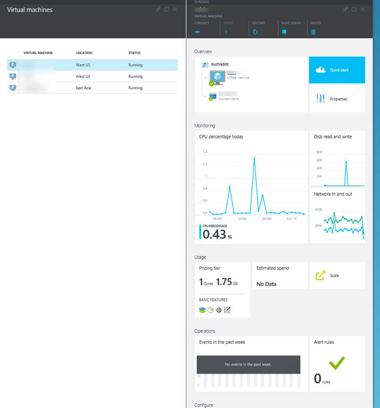This screenshot has height=408, width=380.
Task: Open the Disk read and write chart
Action: click(x=337, y=158)
